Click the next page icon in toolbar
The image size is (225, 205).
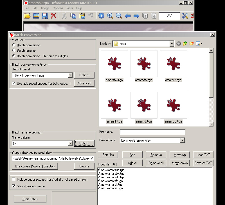(x=154, y=16)
